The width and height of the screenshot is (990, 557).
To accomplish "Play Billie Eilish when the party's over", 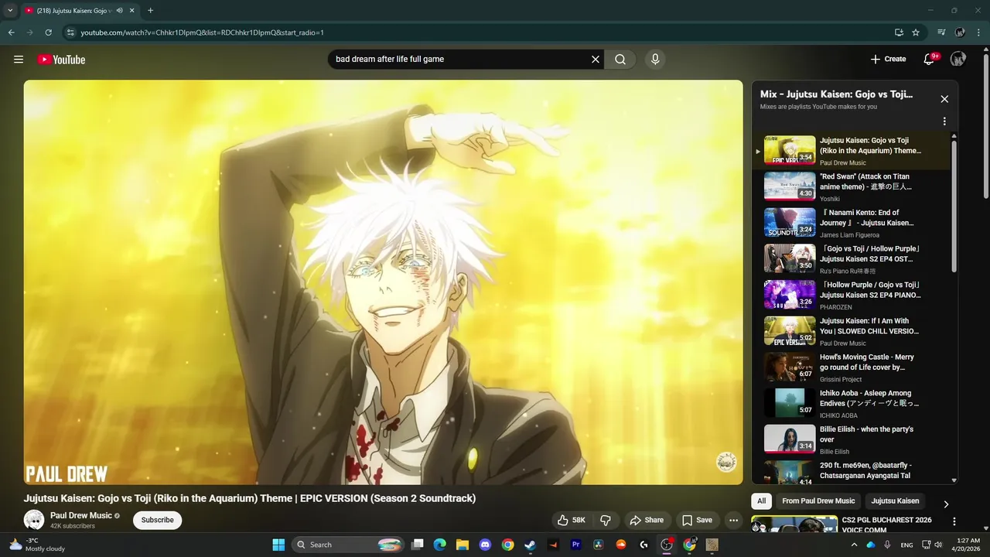I will click(x=851, y=439).
